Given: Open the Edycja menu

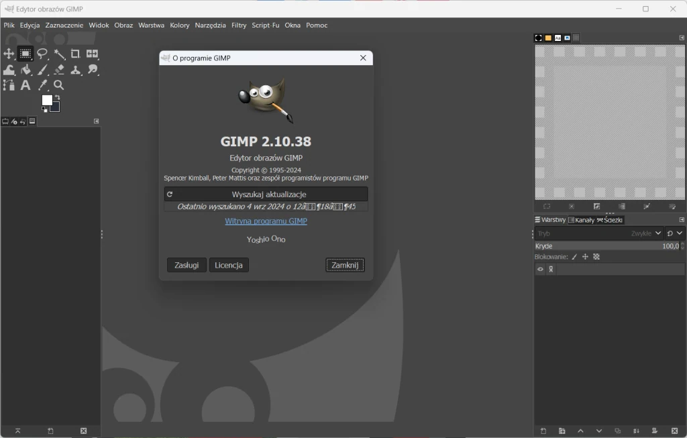Looking at the screenshot, I should (30, 25).
